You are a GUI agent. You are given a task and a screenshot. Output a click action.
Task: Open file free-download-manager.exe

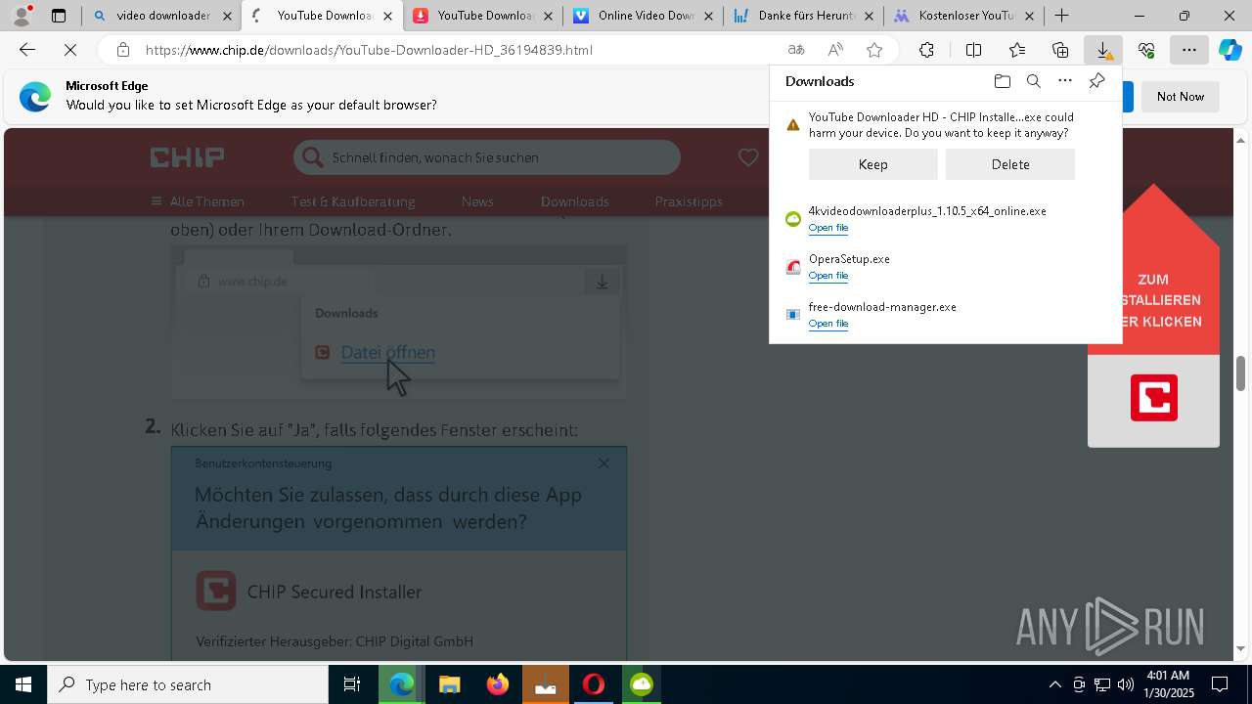828,324
